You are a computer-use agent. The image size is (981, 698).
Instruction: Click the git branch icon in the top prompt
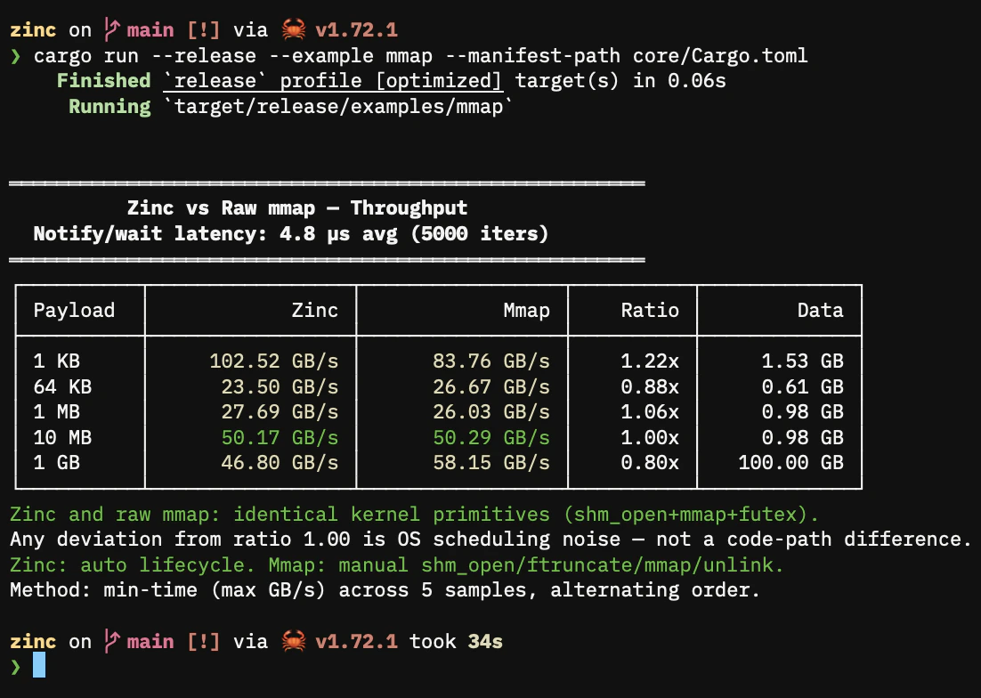pos(111,29)
